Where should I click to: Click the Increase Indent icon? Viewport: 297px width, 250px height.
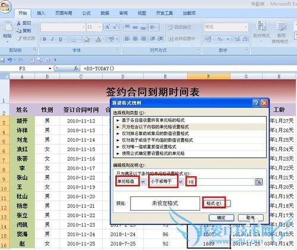(160, 39)
